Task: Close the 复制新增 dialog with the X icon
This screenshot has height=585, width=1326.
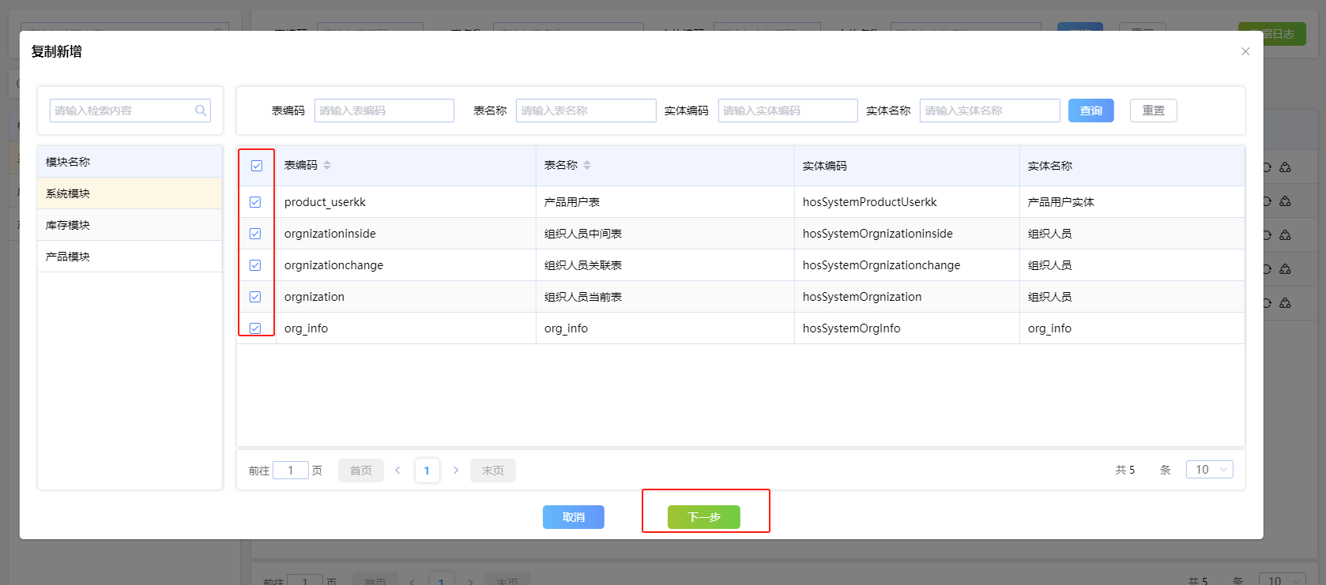Action: 1245,51
